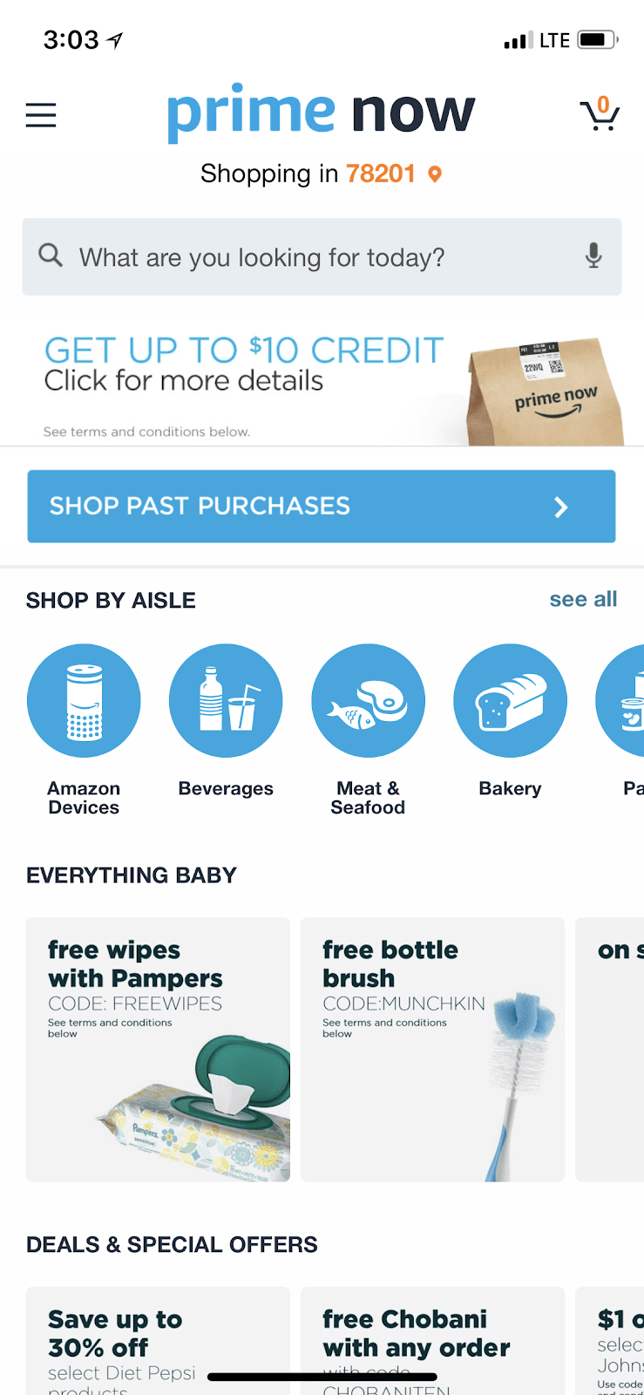Tap the orange location pin icon
This screenshot has width=644, height=1395.
tap(435, 174)
